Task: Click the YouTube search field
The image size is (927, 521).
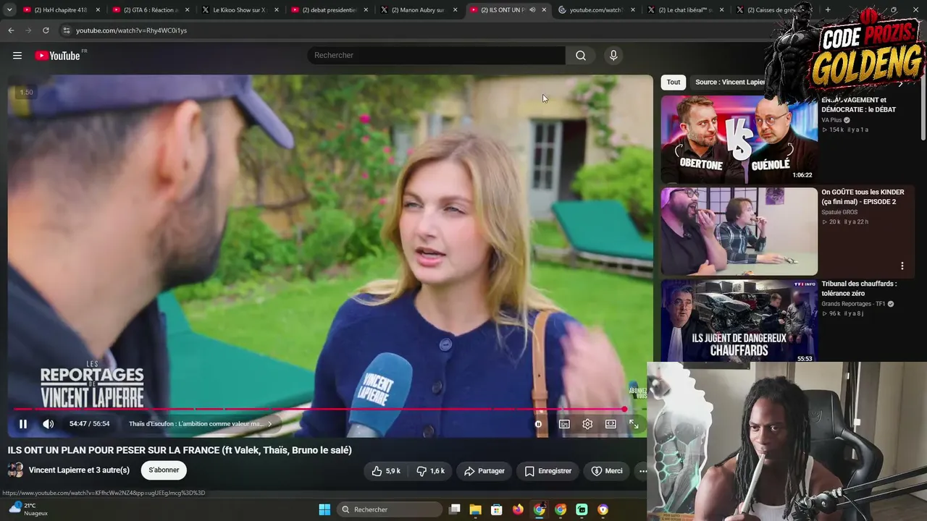Action: pos(436,56)
